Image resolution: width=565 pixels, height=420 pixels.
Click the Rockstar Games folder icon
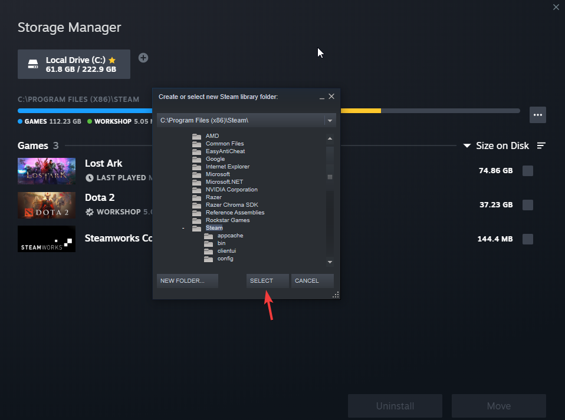[197, 220]
